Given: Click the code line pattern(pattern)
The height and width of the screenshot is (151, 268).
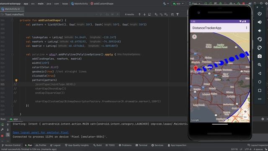Looking at the screenshot, I should [x=44, y=80].
